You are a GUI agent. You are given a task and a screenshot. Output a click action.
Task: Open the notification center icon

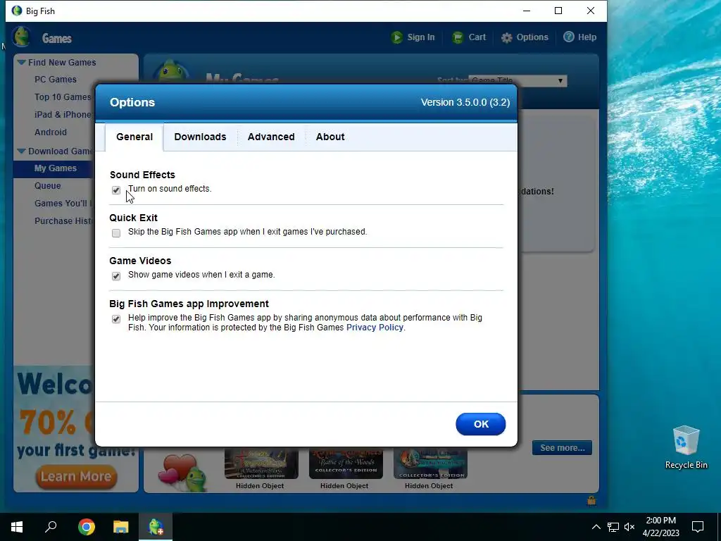[x=698, y=527]
